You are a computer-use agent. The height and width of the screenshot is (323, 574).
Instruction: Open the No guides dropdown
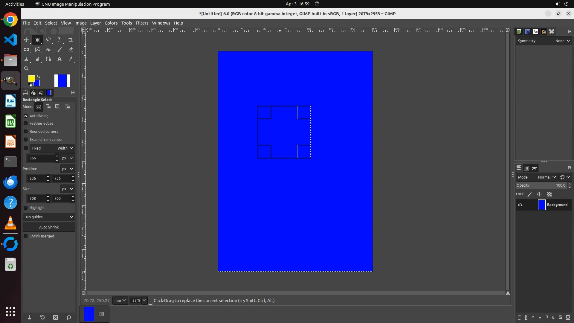point(49,217)
